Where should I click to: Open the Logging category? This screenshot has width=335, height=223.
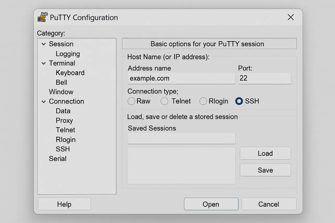click(68, 54)
